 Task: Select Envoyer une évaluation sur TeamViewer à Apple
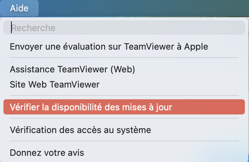click(109, 46)
